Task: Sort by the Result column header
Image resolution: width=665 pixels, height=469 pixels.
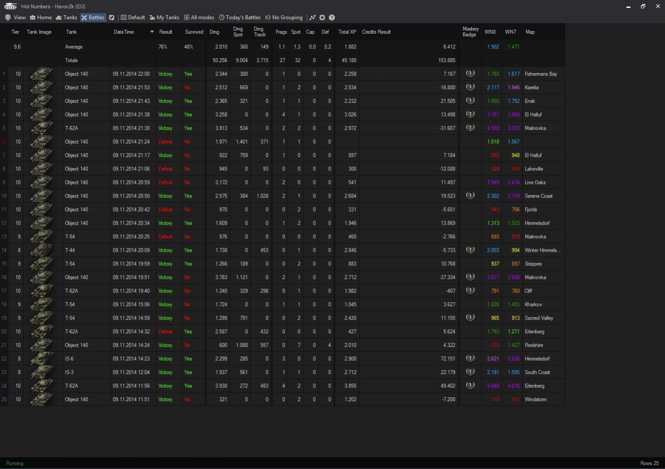Action: [166, 32]
